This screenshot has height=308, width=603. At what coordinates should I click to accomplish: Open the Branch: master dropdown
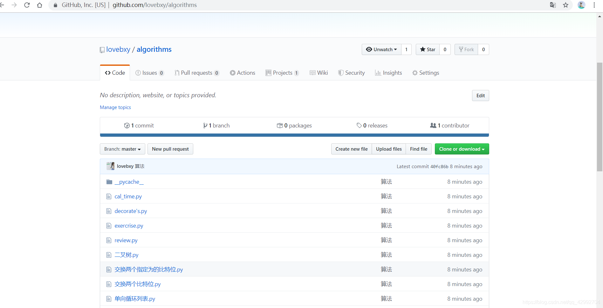pyautogui.click(x=122, y=149)
